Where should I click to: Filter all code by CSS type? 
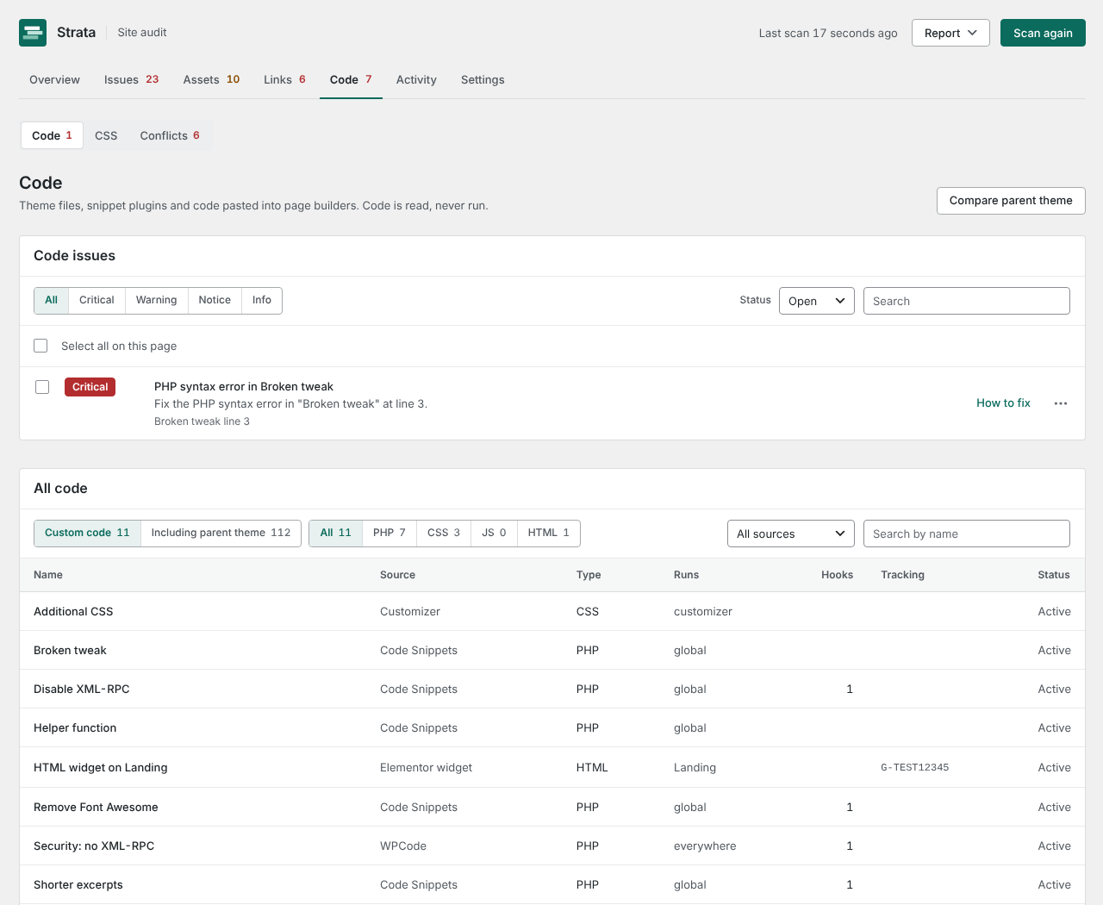pyautogui.click(x=444, y=533)
